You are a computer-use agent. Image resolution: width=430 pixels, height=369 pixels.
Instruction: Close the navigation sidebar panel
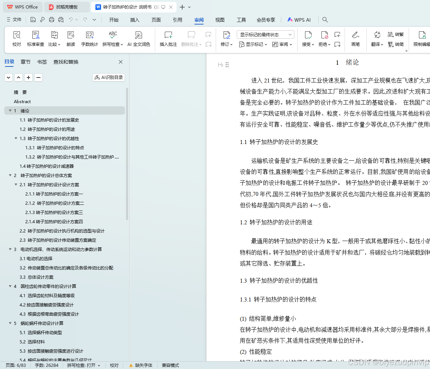coord(121,62)
